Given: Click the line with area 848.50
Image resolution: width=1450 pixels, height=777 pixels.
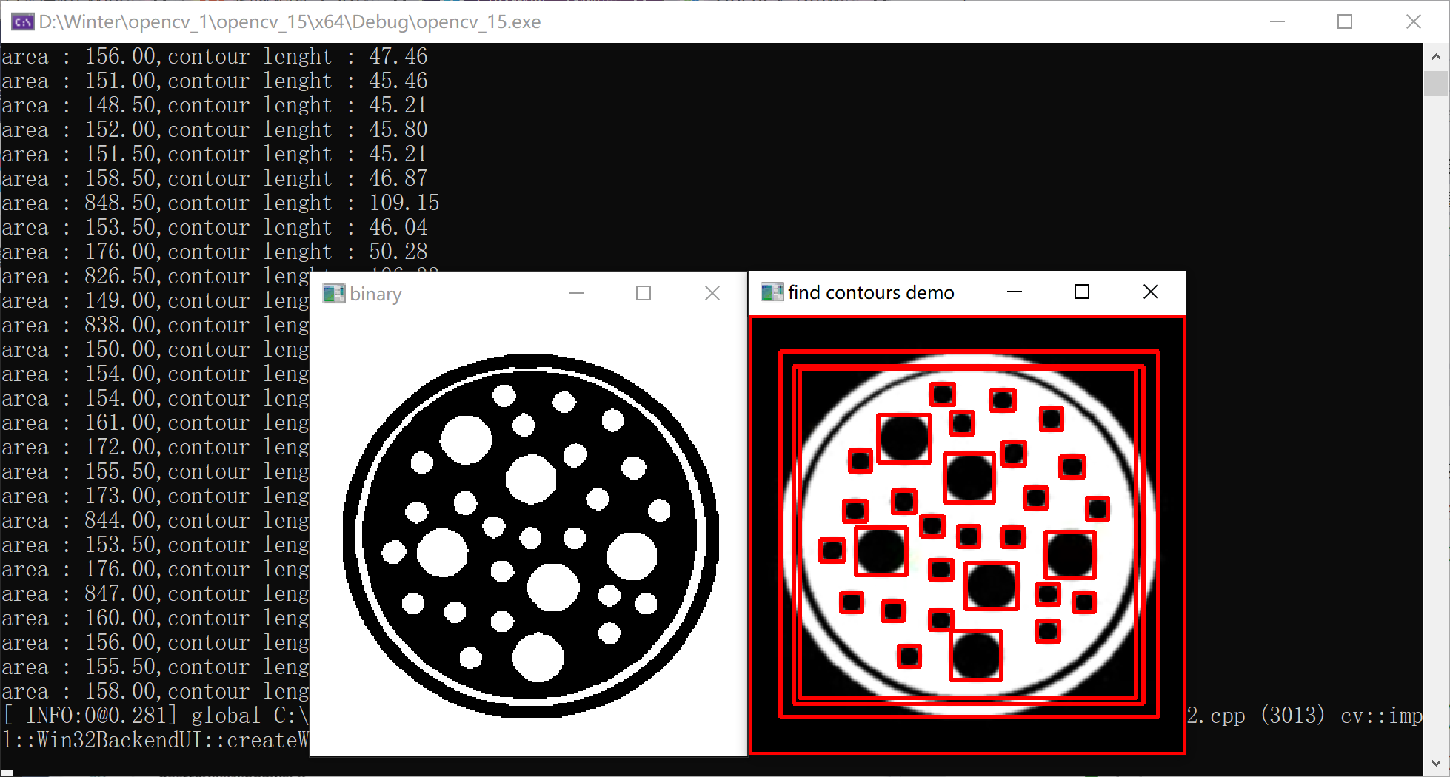Looking at the screenshot, I should pos(221,203).
